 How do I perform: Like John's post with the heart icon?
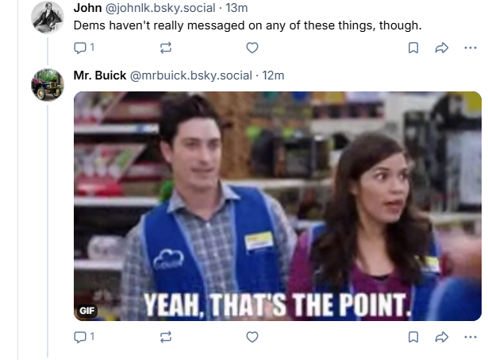tap(252, 48)
